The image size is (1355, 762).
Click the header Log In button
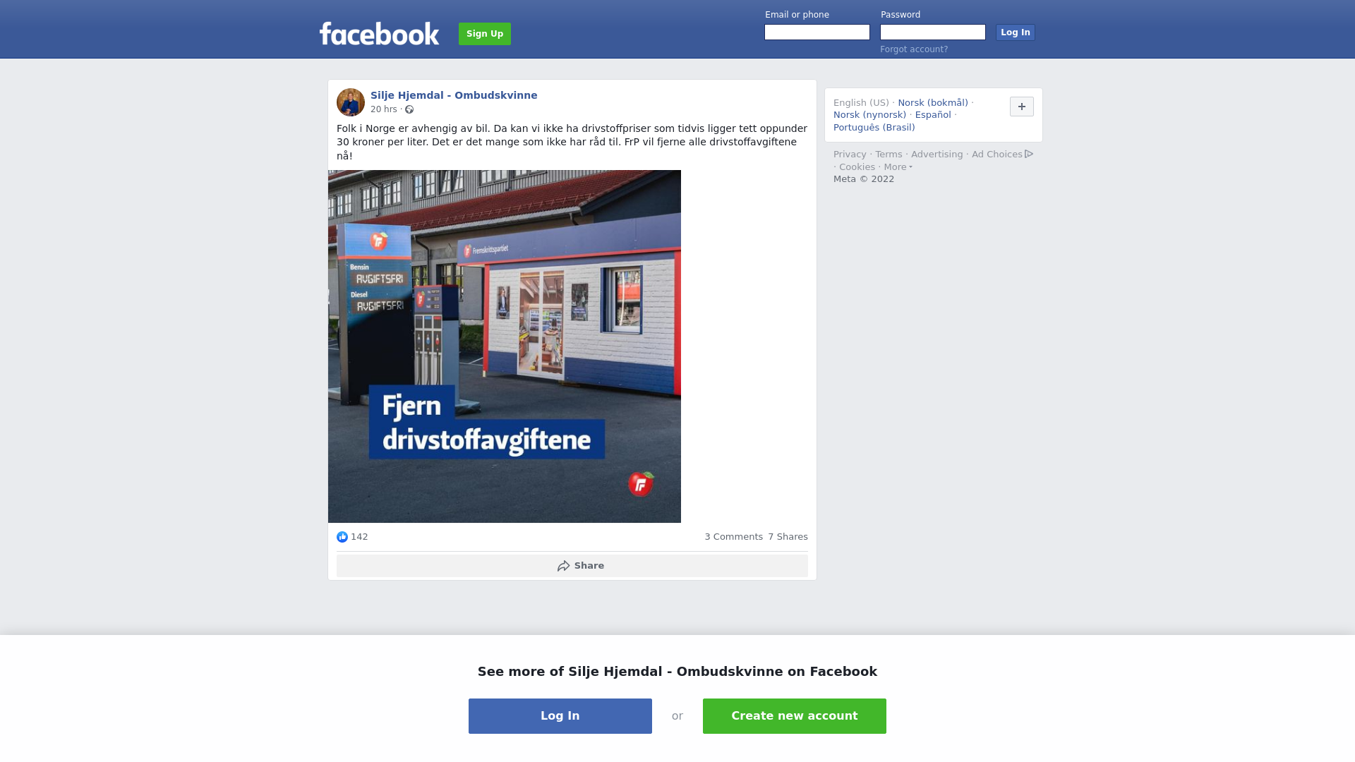click(x=1016, y=32)
